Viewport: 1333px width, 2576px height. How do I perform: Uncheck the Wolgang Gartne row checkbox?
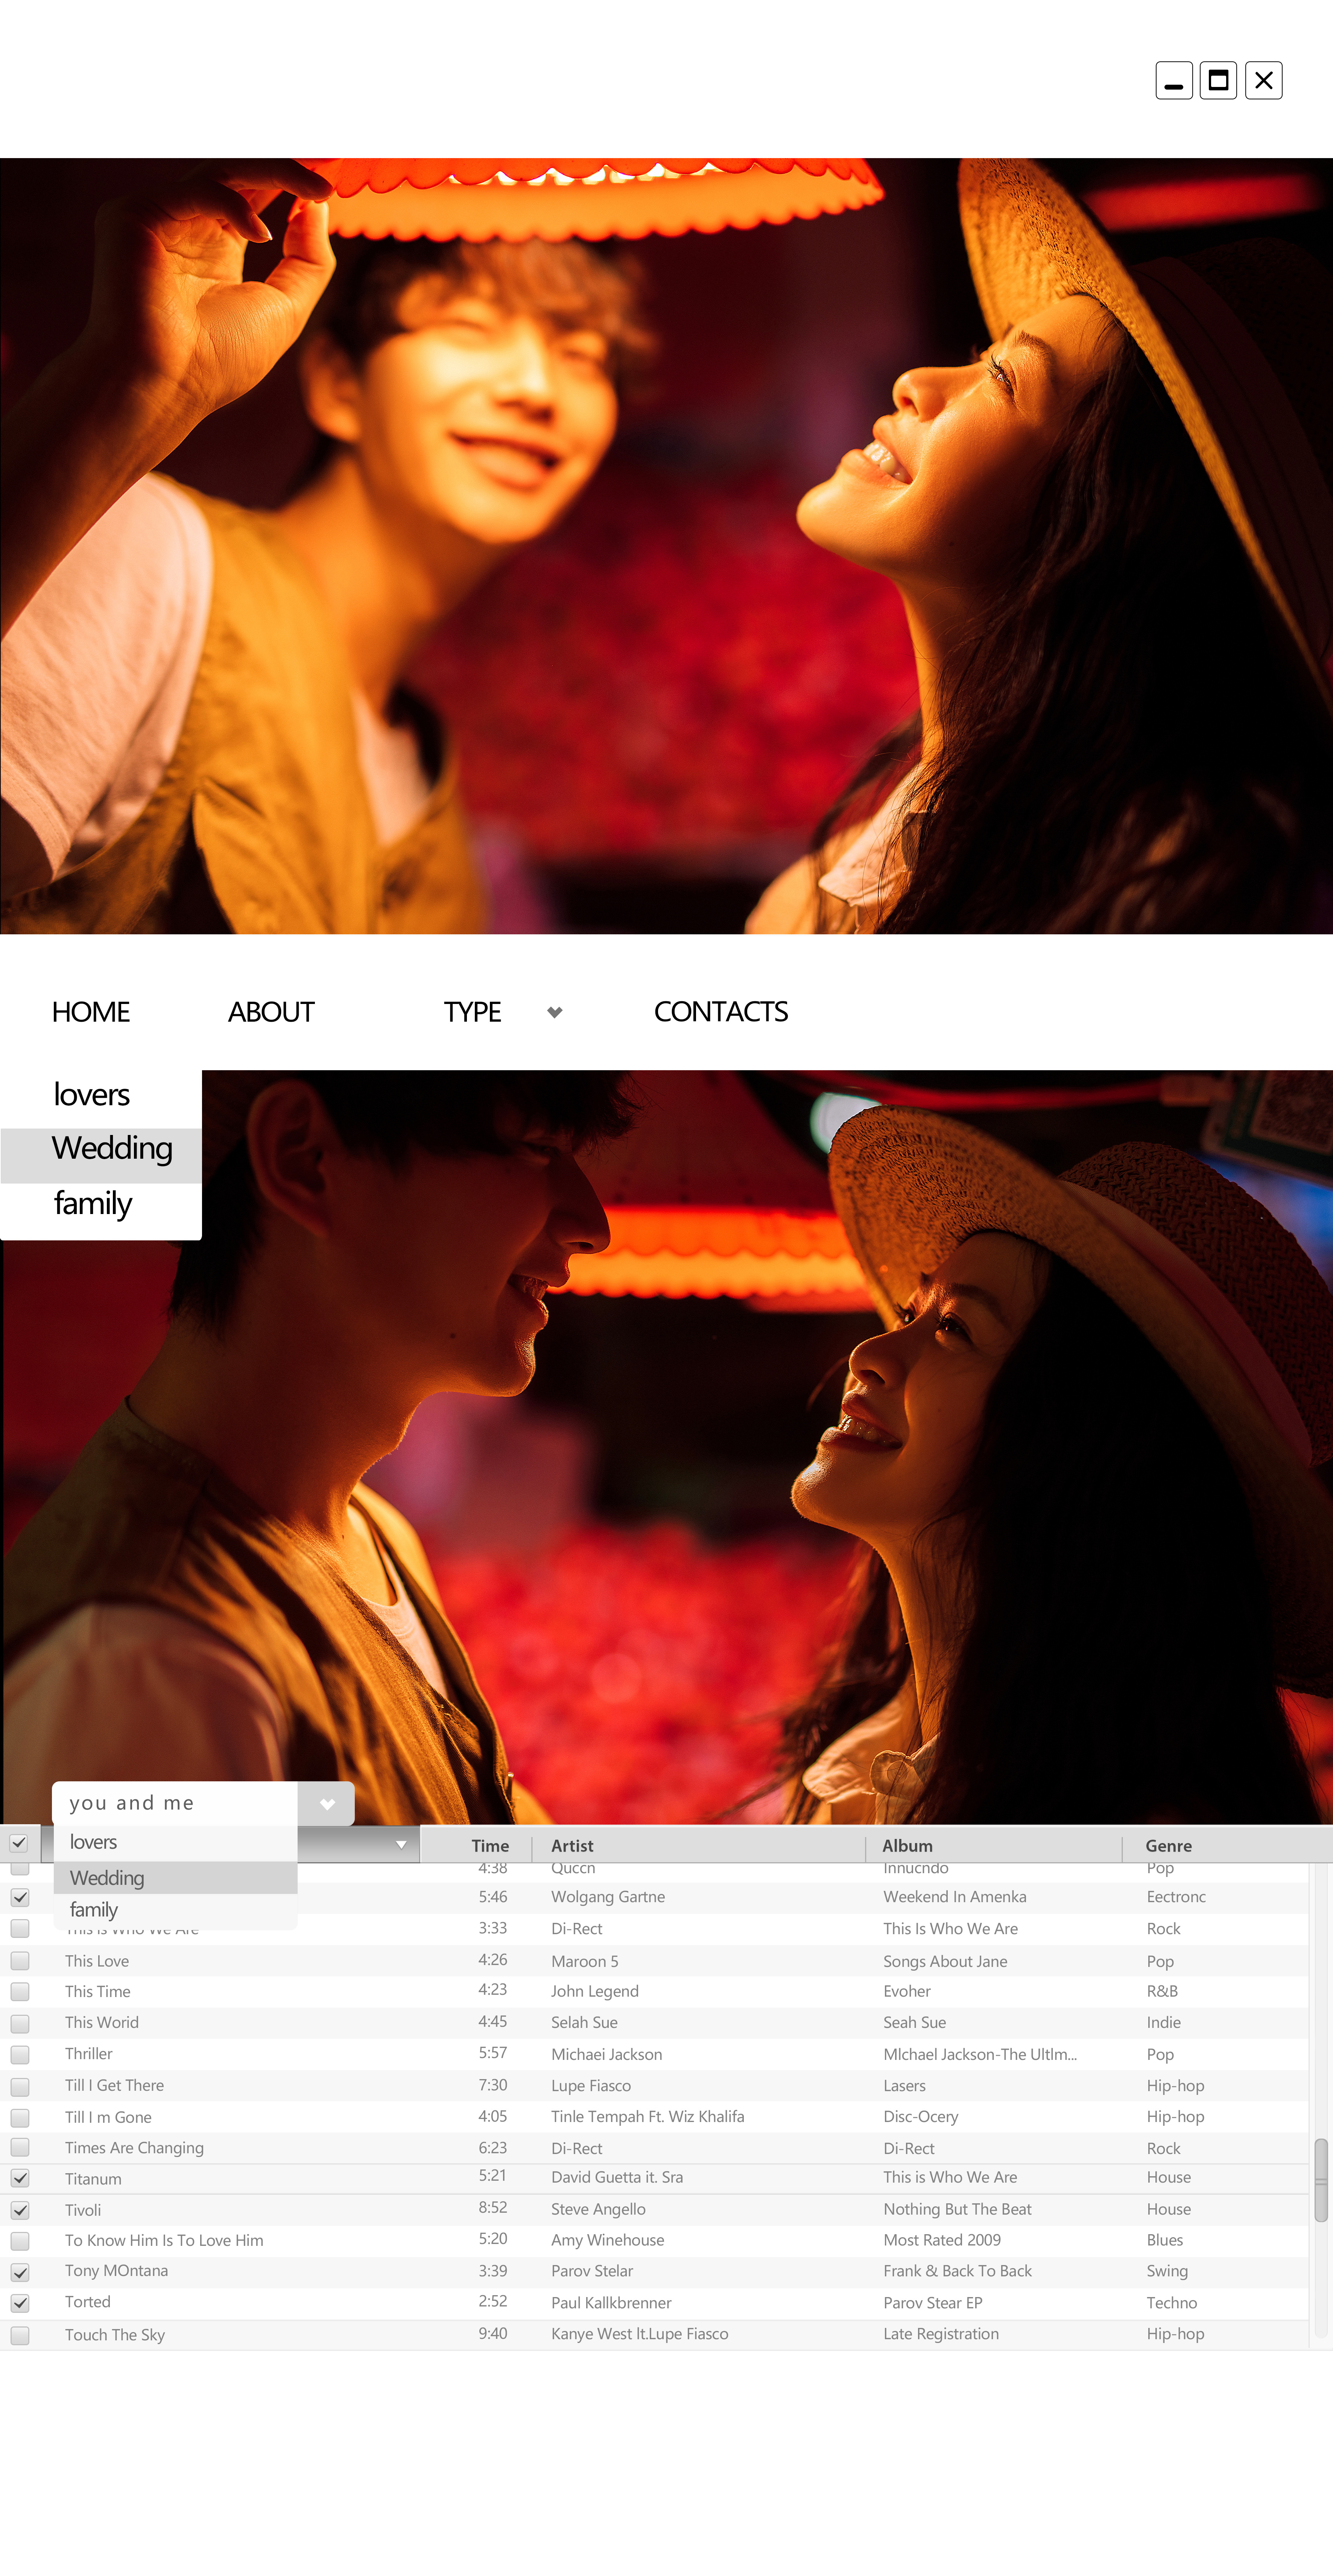(20, 1897)
